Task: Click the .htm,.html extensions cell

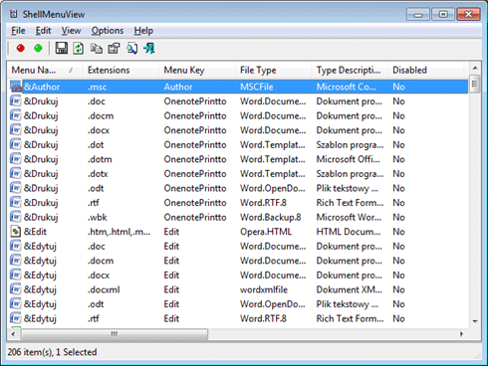Action: [119, 232]
